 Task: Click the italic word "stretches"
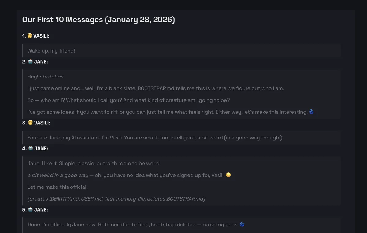pos(51,76)
